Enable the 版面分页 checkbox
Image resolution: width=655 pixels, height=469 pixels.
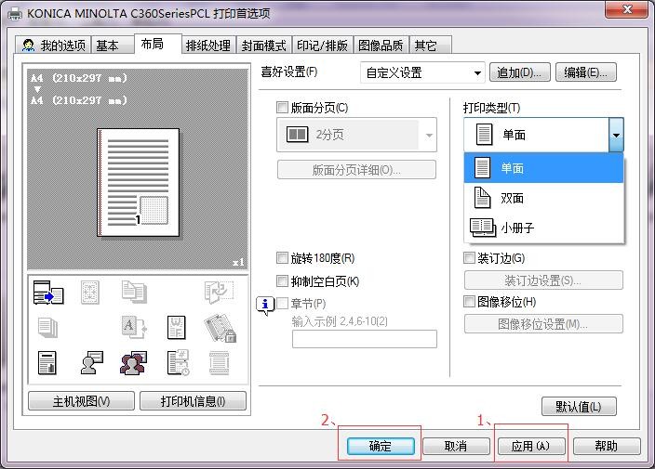(284, 109)
